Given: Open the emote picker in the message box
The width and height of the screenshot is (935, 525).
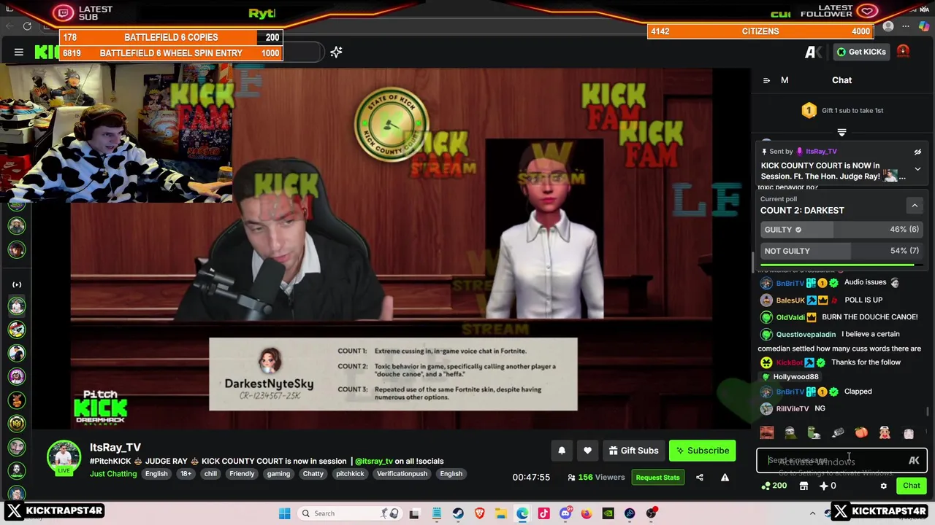Looking at the screenshot, I should point(914,461).
